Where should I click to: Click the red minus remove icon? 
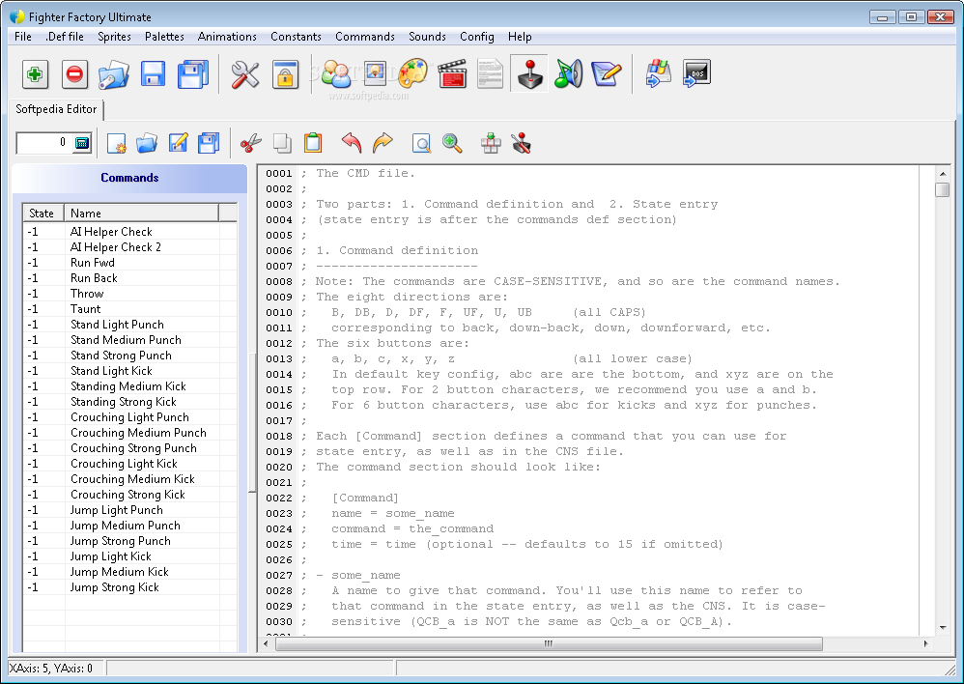coord(74,74)
